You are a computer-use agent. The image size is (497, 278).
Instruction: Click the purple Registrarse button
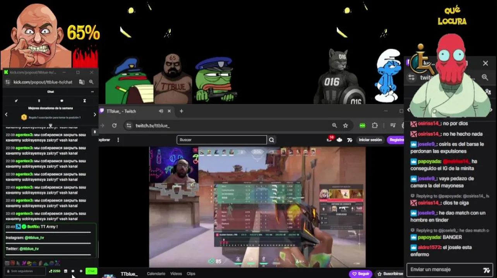coord(395,140)
